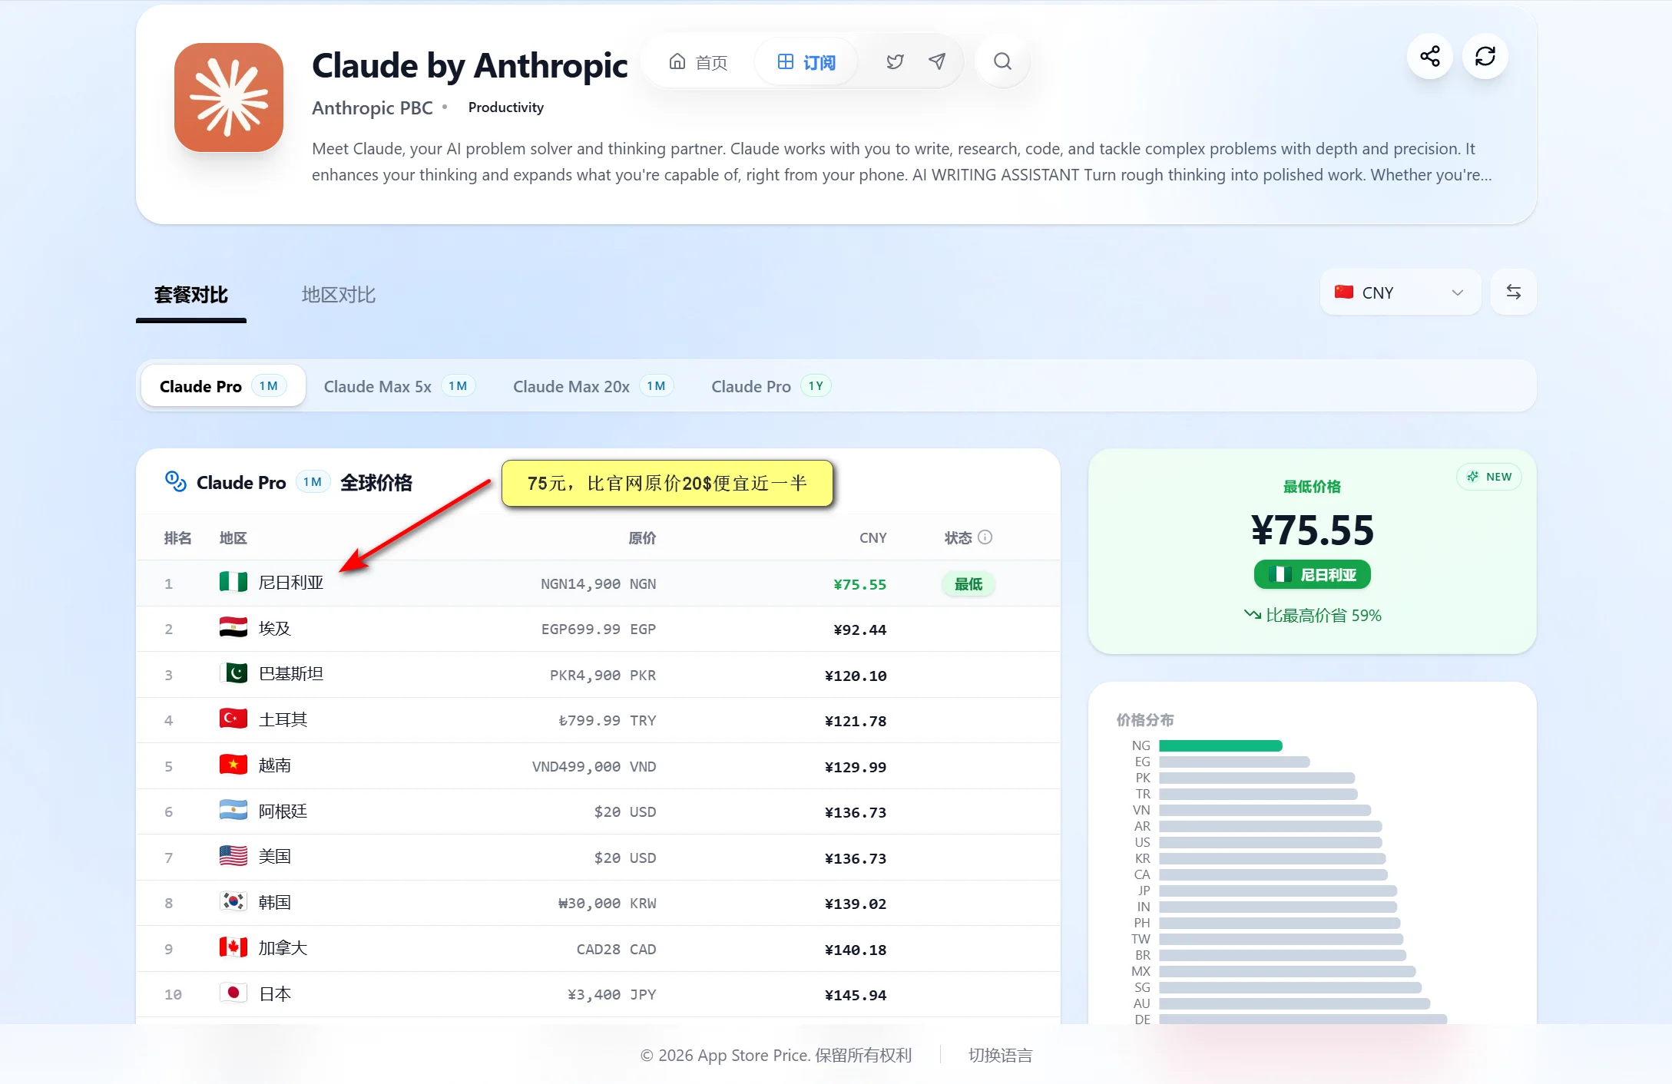
Task: Click the 土耳其 region name
Action: 283,719
